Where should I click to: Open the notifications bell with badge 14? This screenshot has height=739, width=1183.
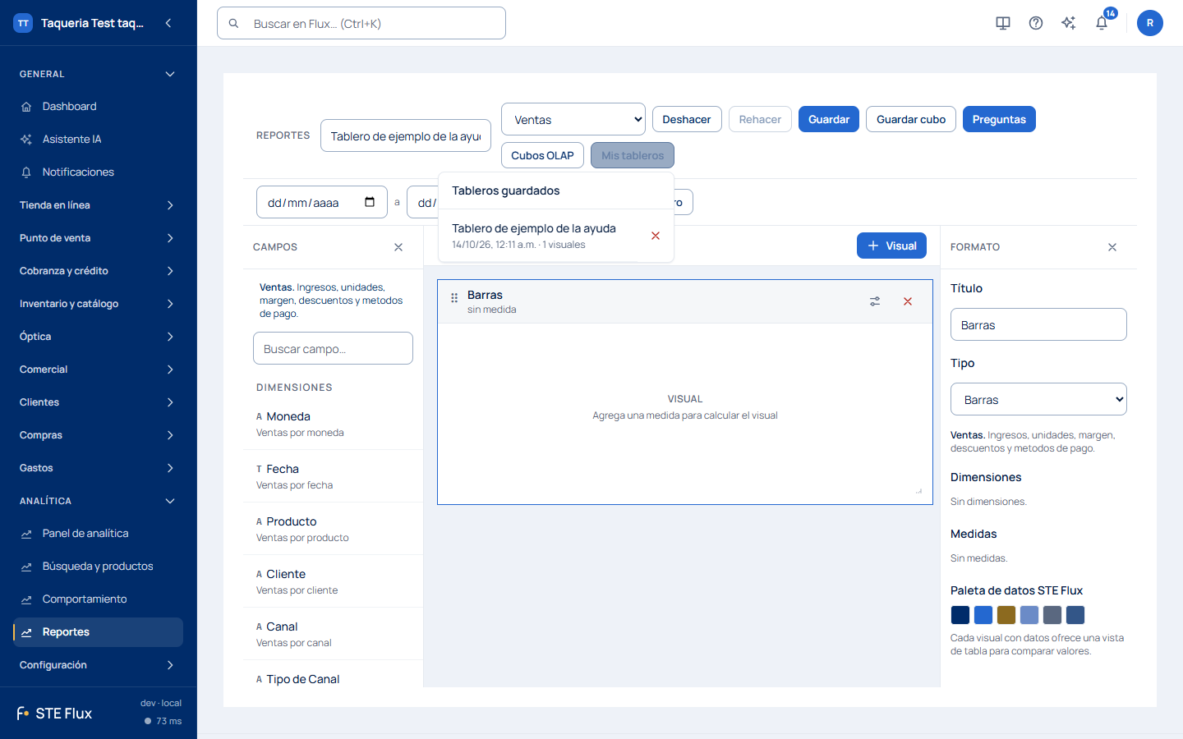[x=1102, y=23]
